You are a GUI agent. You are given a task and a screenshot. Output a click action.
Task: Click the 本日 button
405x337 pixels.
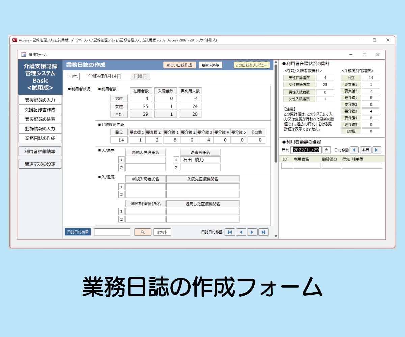[x=365, y=150]
